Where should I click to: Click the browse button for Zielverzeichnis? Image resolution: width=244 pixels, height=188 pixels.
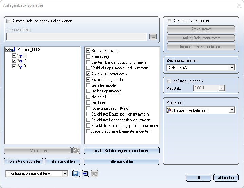click(153, 37)
